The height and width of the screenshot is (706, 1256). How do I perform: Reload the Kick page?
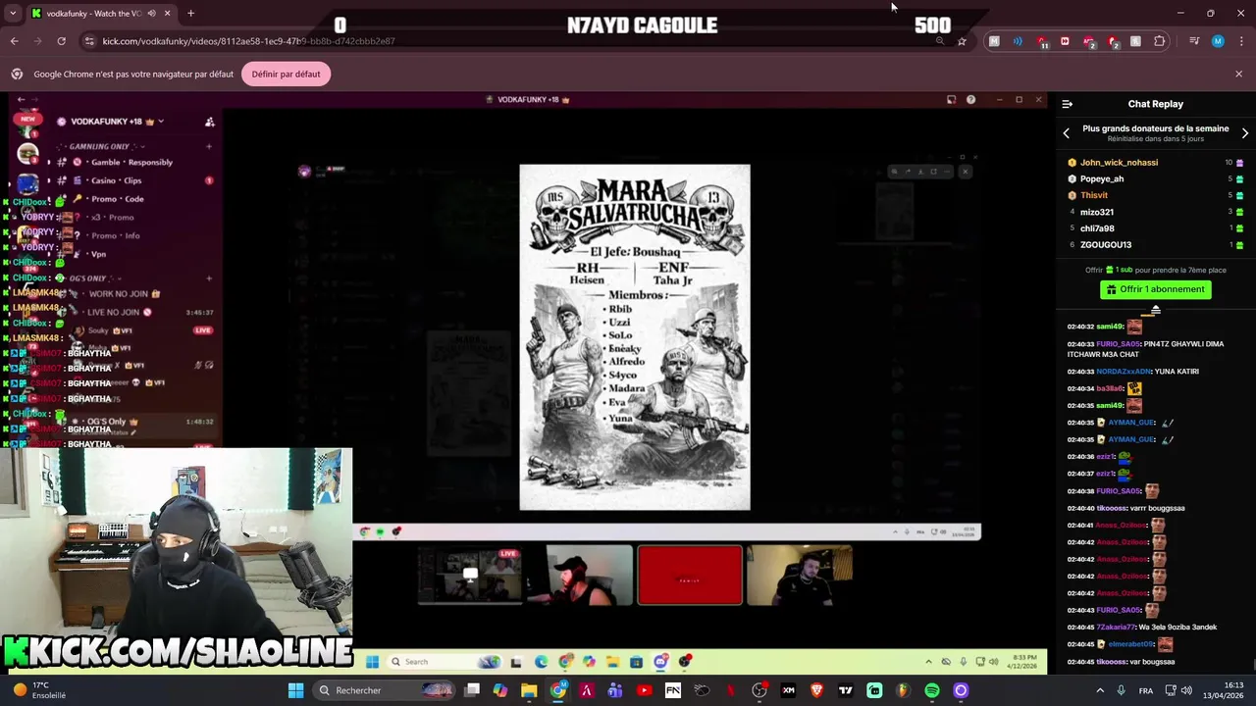(x=61, y=41)
